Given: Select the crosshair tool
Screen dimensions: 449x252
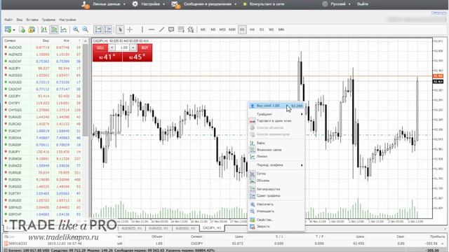Looking at the screenshot, I should (x=130, y=29).
